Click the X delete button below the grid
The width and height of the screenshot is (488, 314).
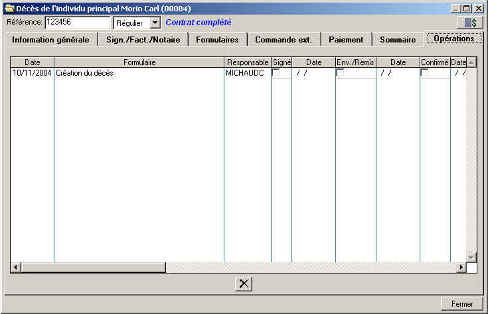tap(244, 283)
